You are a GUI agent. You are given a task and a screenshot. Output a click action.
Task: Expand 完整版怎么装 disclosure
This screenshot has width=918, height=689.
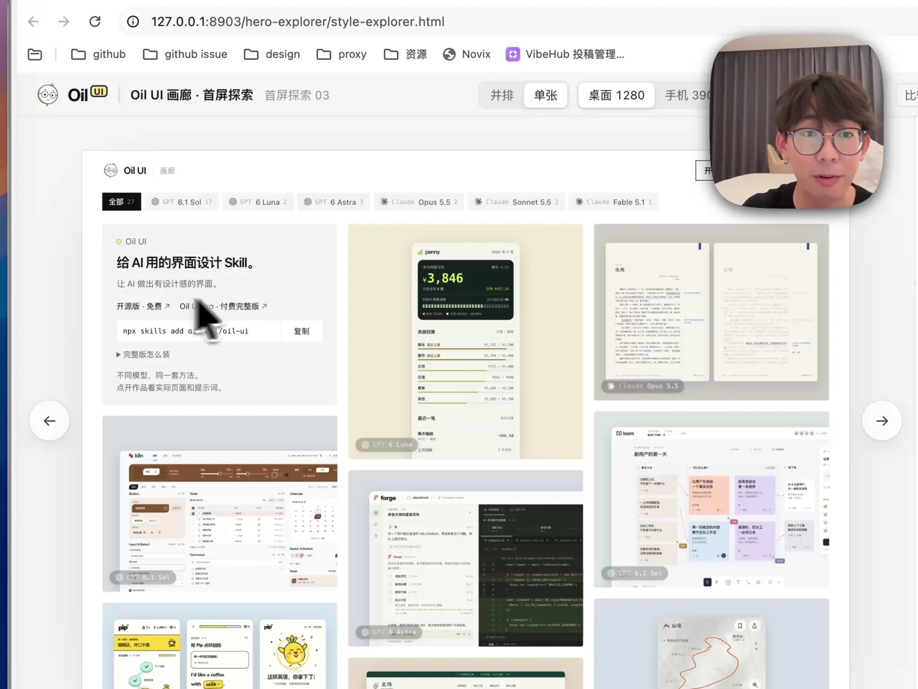pyautogui.click(x=143, y=355)
